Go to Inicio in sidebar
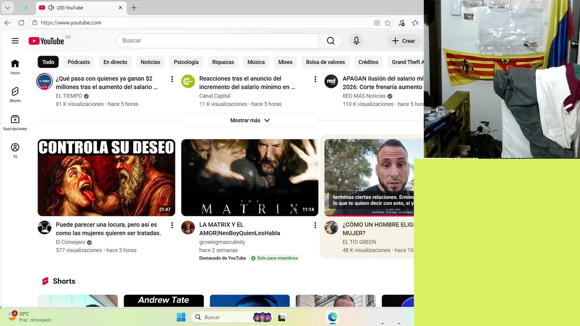580x326 pixels. pos(15,67)
